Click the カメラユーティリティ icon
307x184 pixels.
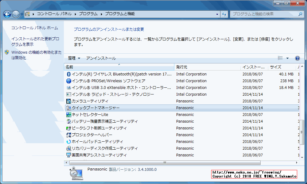click(69, 101)
